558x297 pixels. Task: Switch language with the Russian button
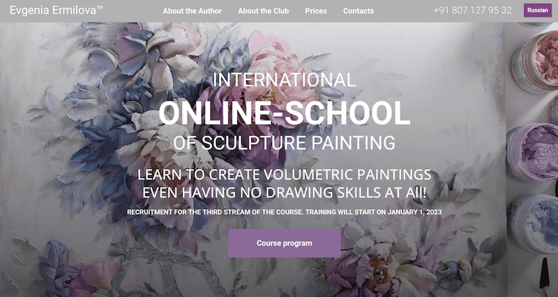537,10
